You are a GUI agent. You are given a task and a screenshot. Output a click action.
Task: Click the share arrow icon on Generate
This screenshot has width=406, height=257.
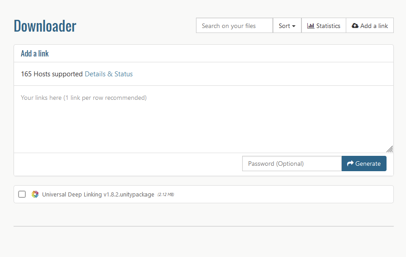(x=350, y=164)
